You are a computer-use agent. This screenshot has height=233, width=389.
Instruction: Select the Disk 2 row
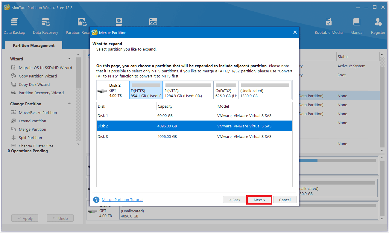[194, 126]
